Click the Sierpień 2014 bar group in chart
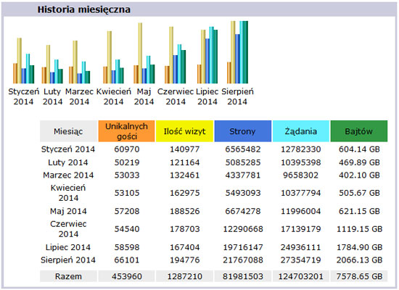The height and width of the screenshot is (290, 399). click(x=237, y=52)
